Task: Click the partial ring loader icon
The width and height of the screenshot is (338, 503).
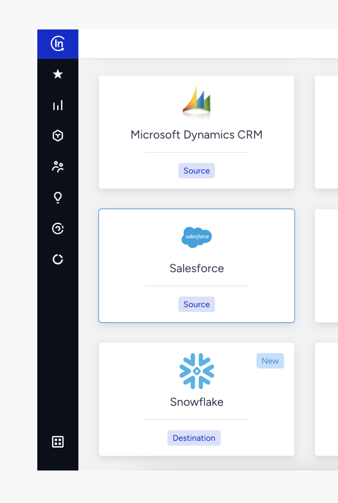Action: 58,259
